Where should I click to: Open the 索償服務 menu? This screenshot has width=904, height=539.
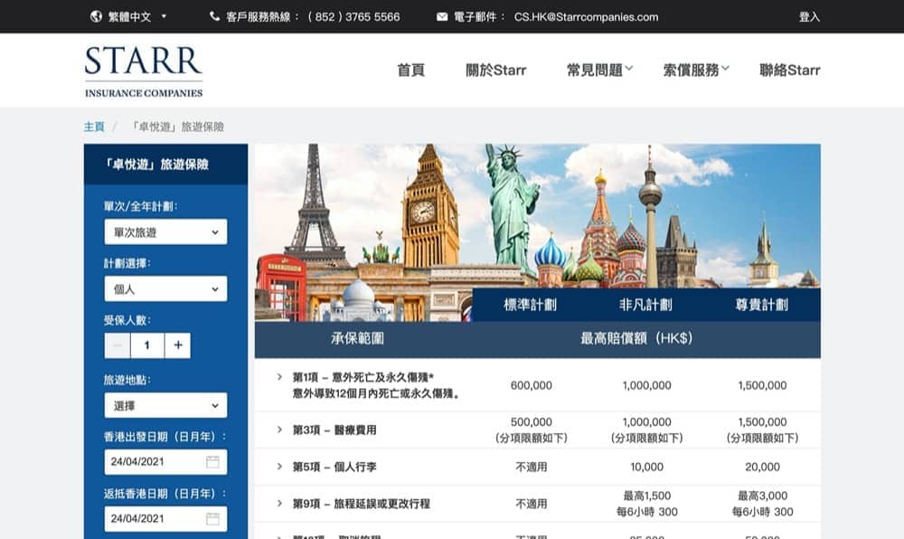coord(695,70)
